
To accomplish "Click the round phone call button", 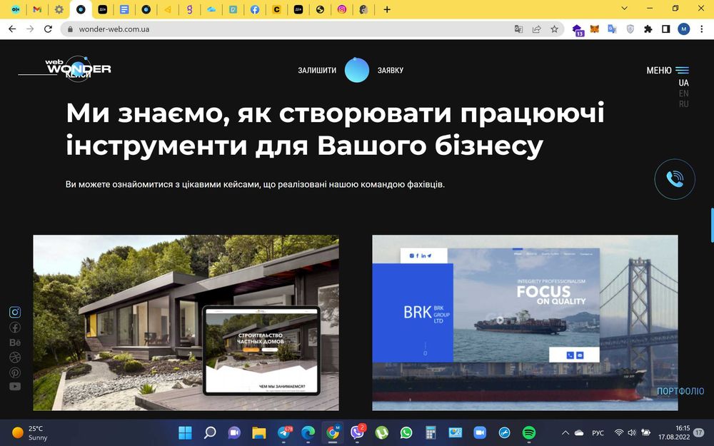I will pos(675,179).
